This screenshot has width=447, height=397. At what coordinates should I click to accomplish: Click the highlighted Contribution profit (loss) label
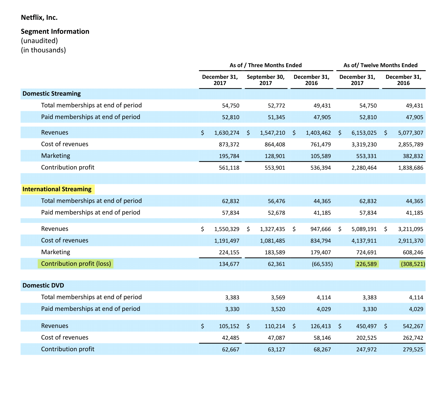click(x=76, y=264)
